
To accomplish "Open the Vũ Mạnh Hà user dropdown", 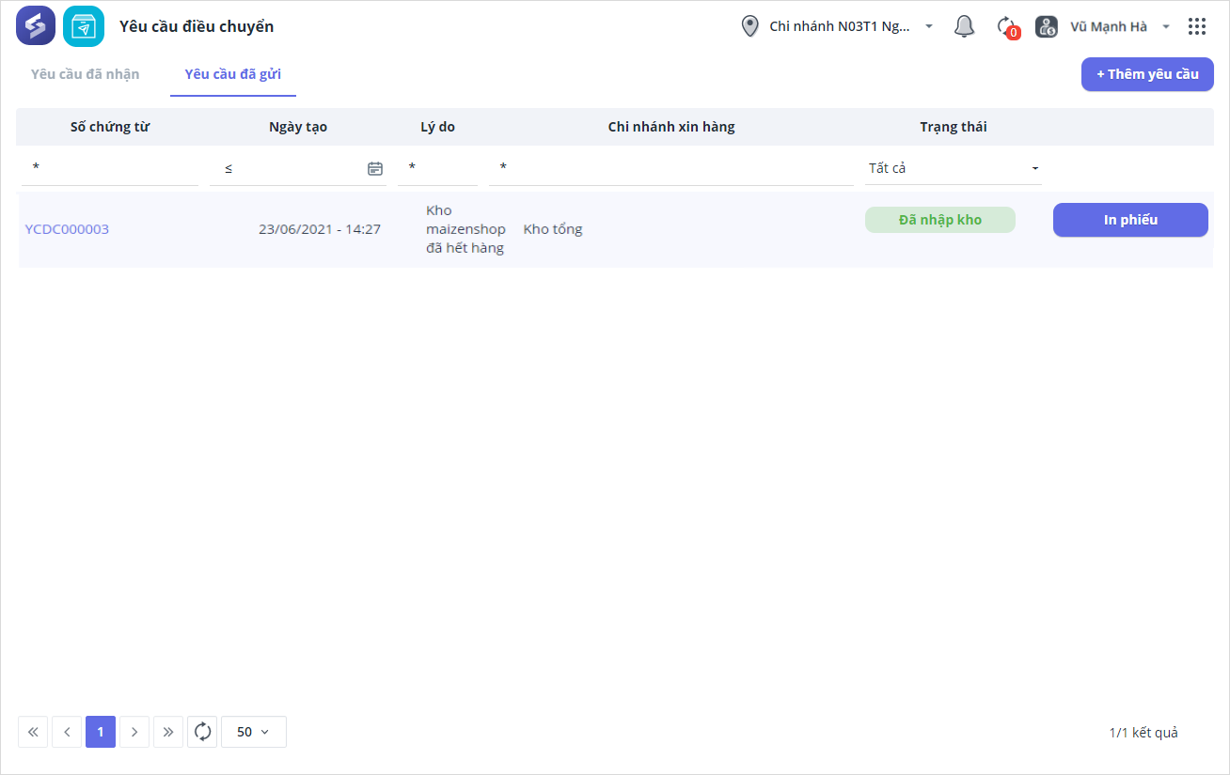I will coord(1166,26).
